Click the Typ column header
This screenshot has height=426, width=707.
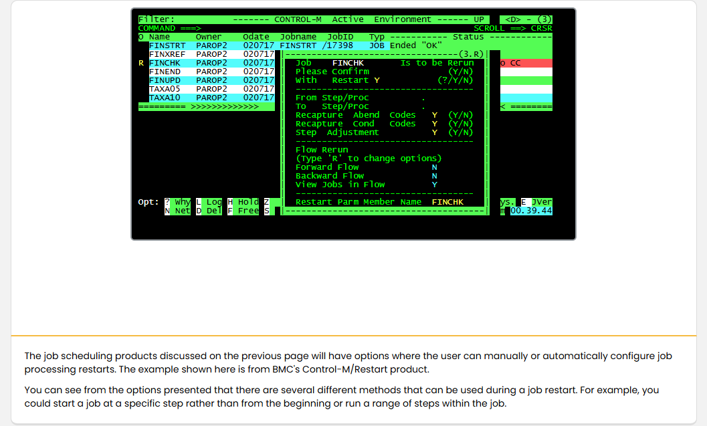[x=377, y=37]
